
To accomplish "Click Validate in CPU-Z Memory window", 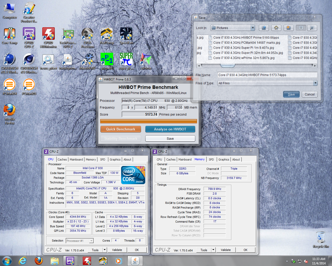I will (x=226, y=250).
